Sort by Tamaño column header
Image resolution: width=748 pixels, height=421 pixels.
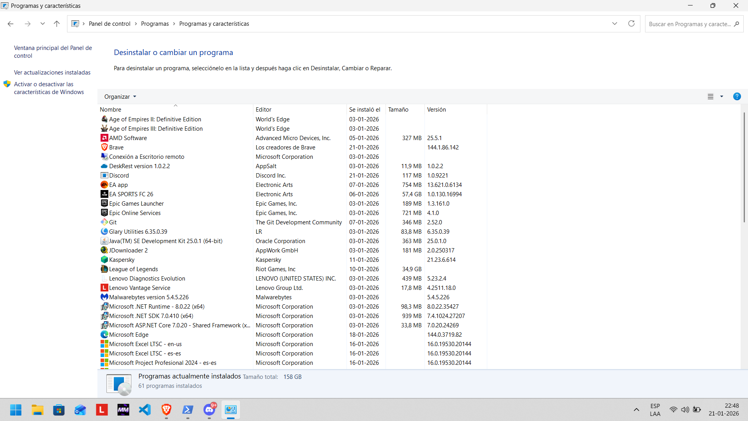tap(398, 110)
